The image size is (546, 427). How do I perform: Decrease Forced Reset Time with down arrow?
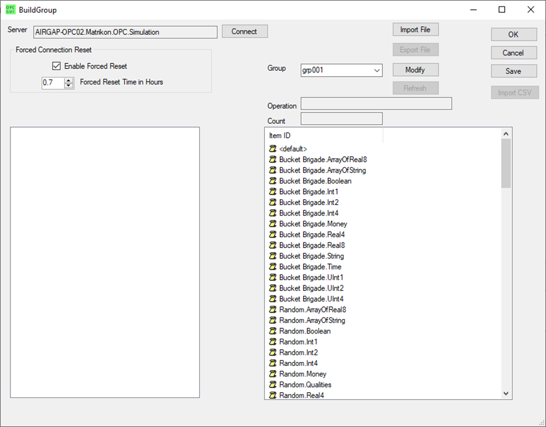coord(69,85)
